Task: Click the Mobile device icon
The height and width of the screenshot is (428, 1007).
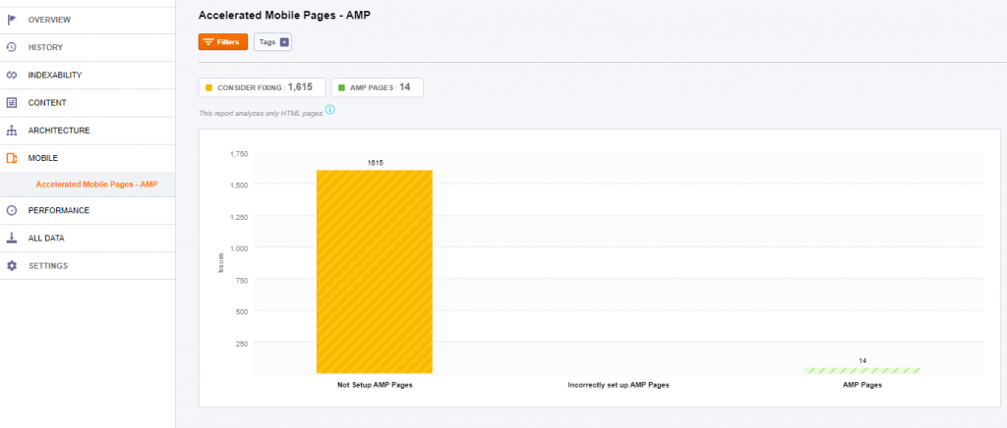Action: 12,157
